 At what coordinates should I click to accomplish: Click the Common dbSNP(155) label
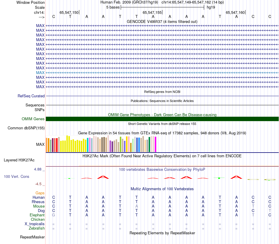[x=26, y=128]
